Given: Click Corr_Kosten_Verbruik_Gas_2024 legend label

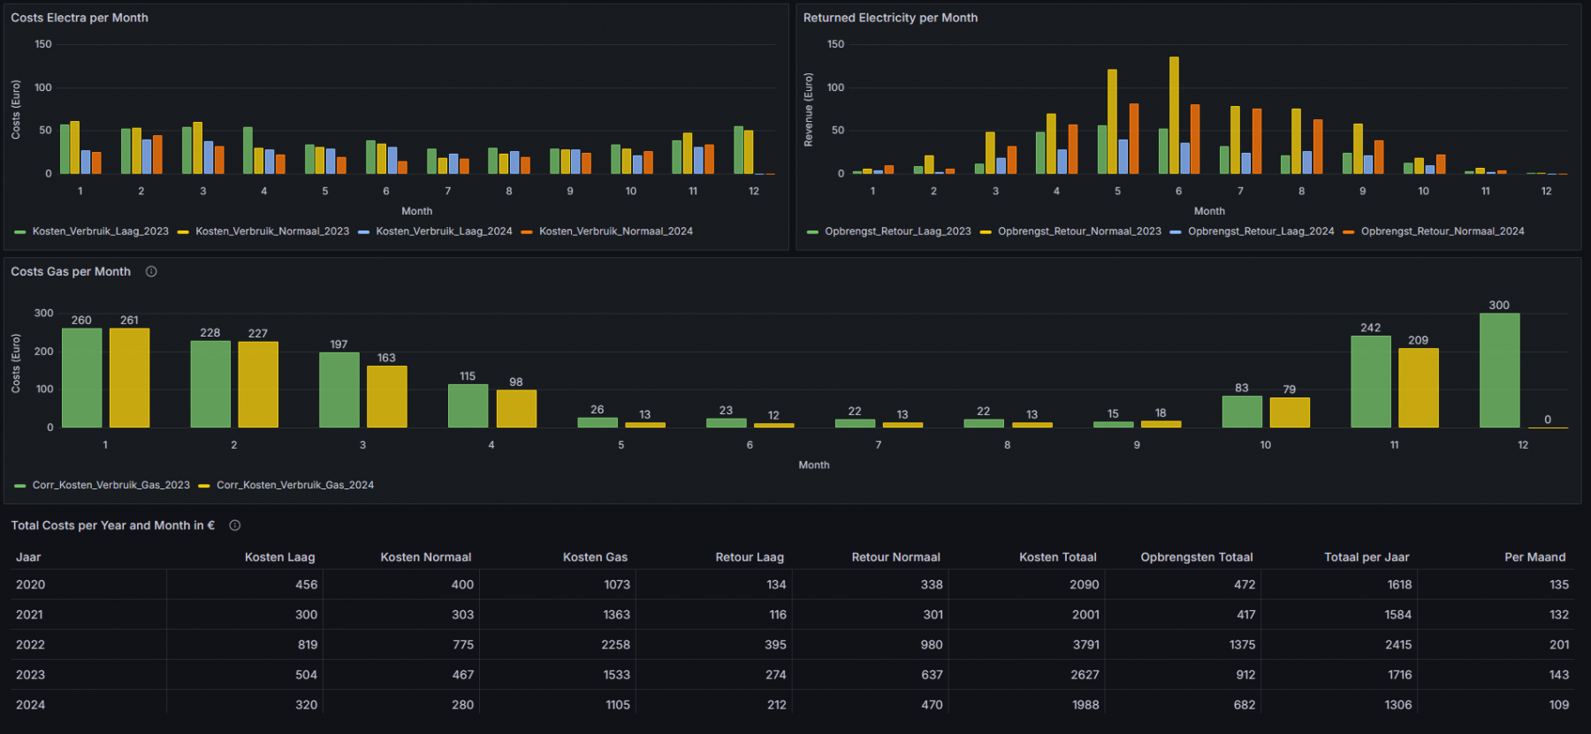Looking at the screenshot, I should coord(295,485).
